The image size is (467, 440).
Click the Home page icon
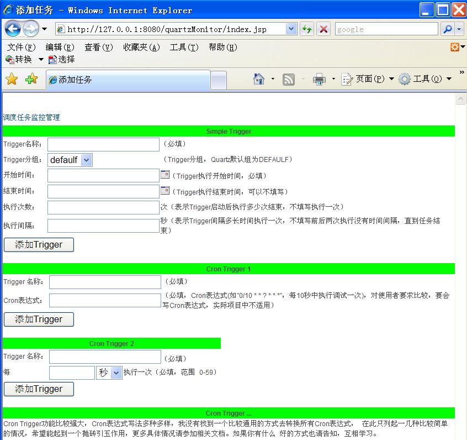click(258, 79)
